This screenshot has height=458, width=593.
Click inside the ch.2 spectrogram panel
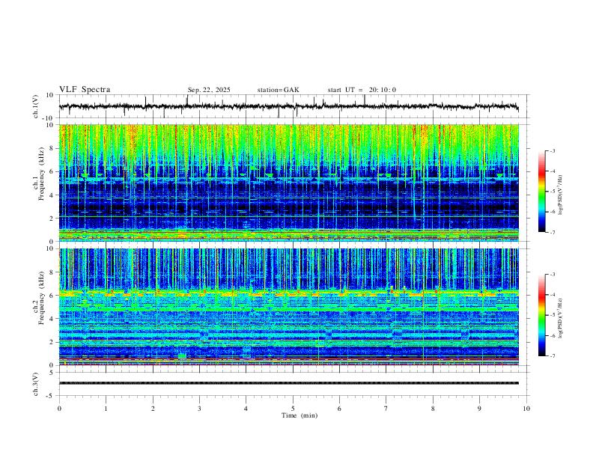[x=288, y=307]
